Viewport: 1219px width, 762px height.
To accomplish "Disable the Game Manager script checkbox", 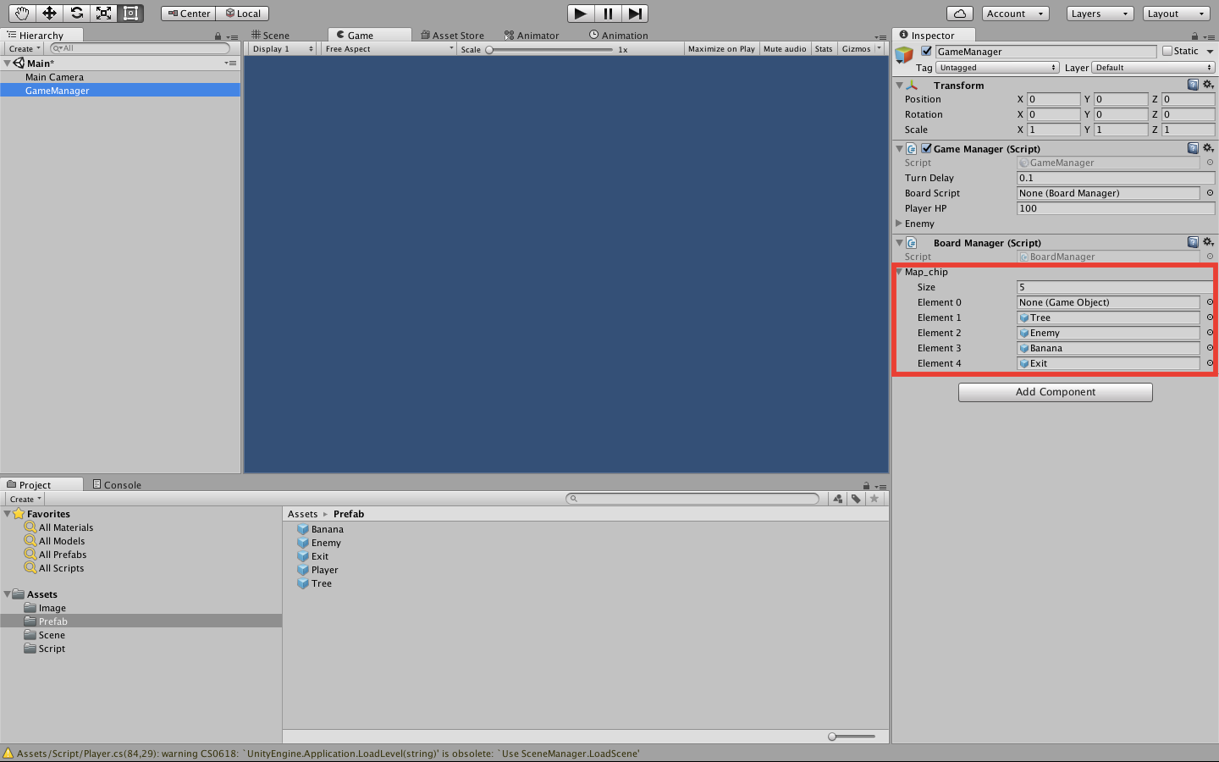I will pyautogui.click(x=926, y=148).
